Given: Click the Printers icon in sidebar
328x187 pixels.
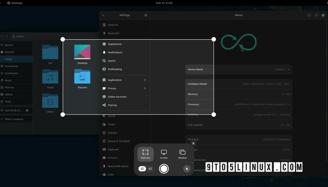Looking at the screenshot, I should coord(104,158).
